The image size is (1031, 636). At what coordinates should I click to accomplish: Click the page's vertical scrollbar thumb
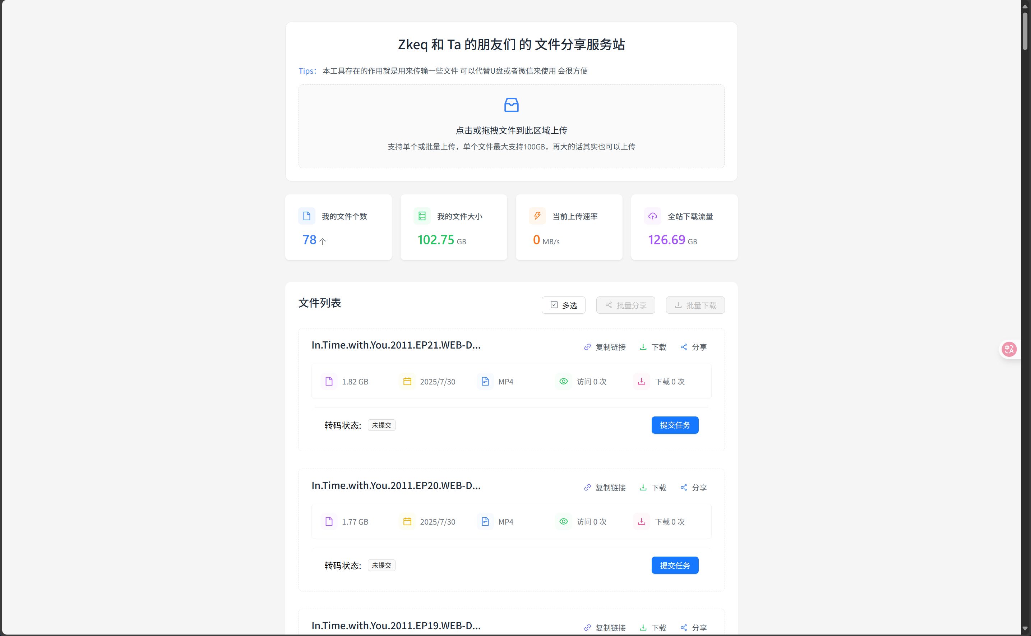1026,32
